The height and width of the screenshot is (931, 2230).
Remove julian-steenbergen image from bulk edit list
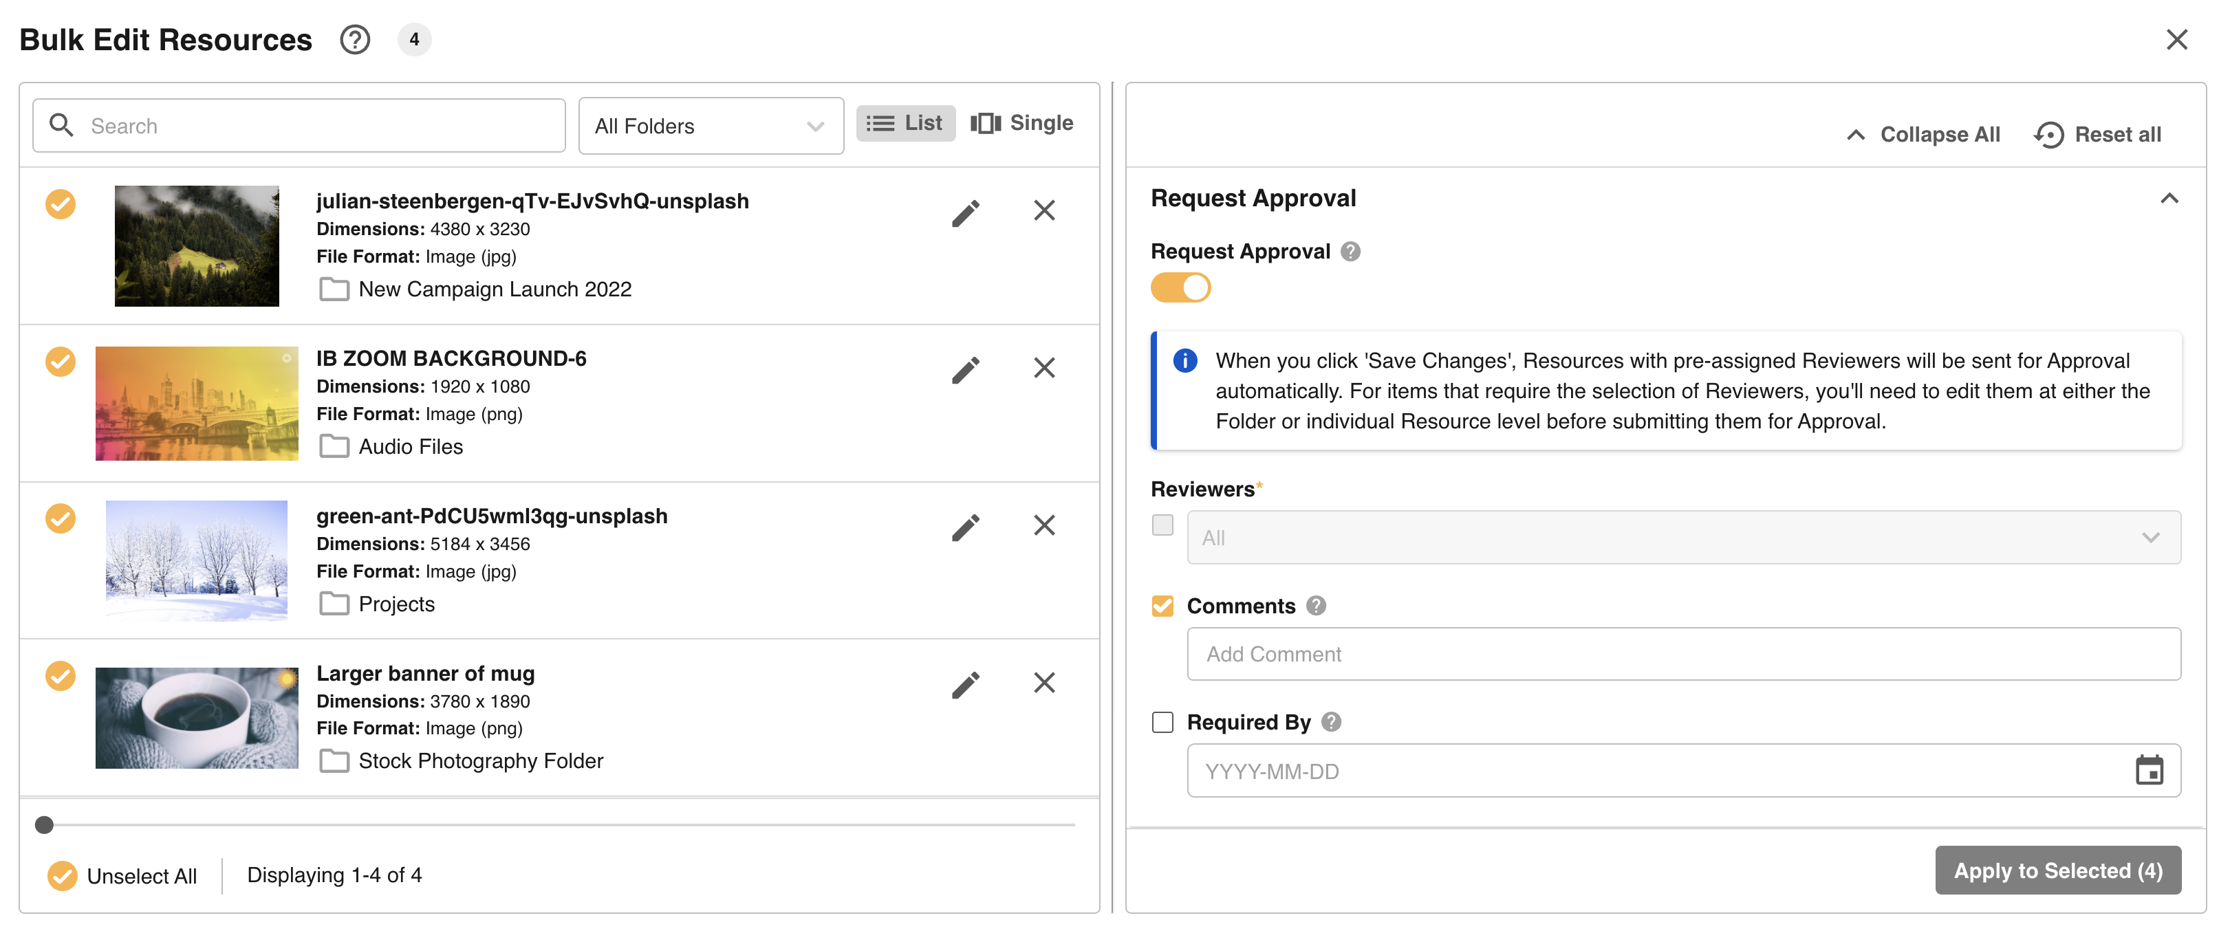pos(1044,210)
